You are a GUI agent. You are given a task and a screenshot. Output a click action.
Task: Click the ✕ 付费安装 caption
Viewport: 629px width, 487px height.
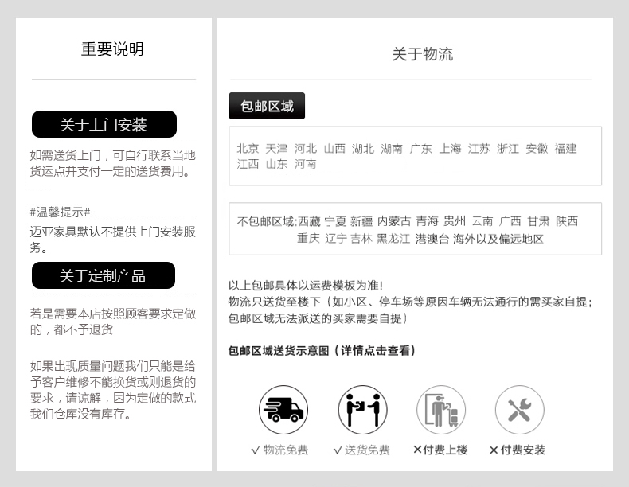[518, 450]
